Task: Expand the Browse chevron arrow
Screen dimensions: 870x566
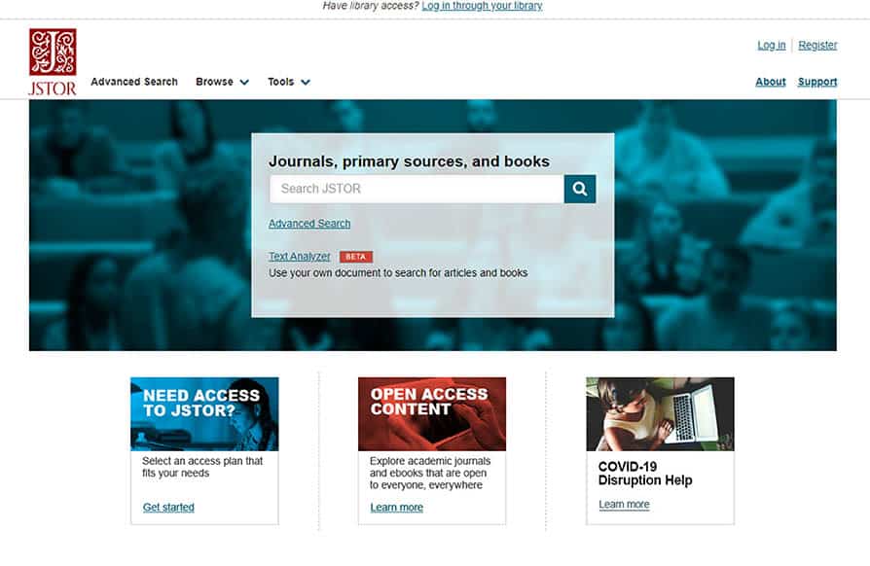Action: tap(244, 82)
